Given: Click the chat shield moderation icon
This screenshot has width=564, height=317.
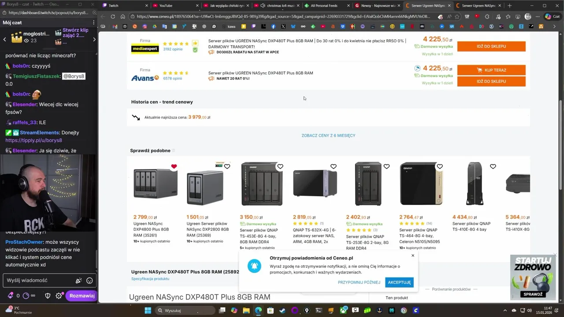Looking at the screenshot, I should [x=48, y=296].
